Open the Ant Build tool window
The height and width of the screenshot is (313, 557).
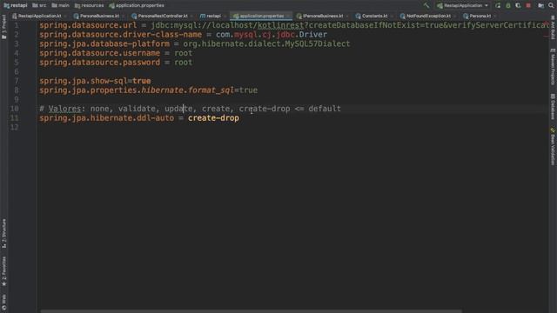(553, 28)
